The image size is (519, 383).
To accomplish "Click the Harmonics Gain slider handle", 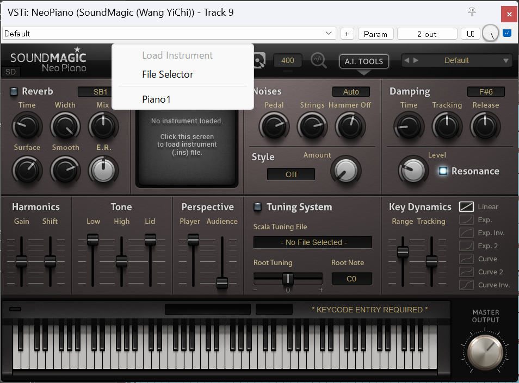I will (x=22, y=261).
